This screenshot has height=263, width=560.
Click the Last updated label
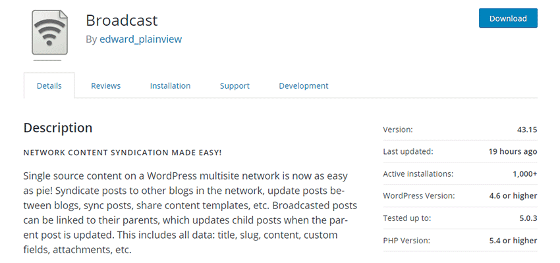click(x=408, y=151)
